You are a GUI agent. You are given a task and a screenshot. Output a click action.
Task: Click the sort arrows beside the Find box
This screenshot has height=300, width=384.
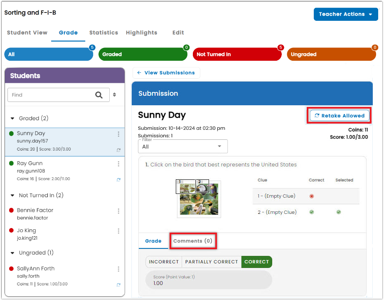coord(114,94)
